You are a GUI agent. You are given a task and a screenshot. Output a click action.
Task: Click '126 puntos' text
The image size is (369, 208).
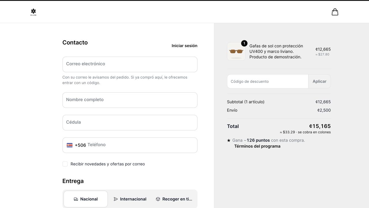258,140
